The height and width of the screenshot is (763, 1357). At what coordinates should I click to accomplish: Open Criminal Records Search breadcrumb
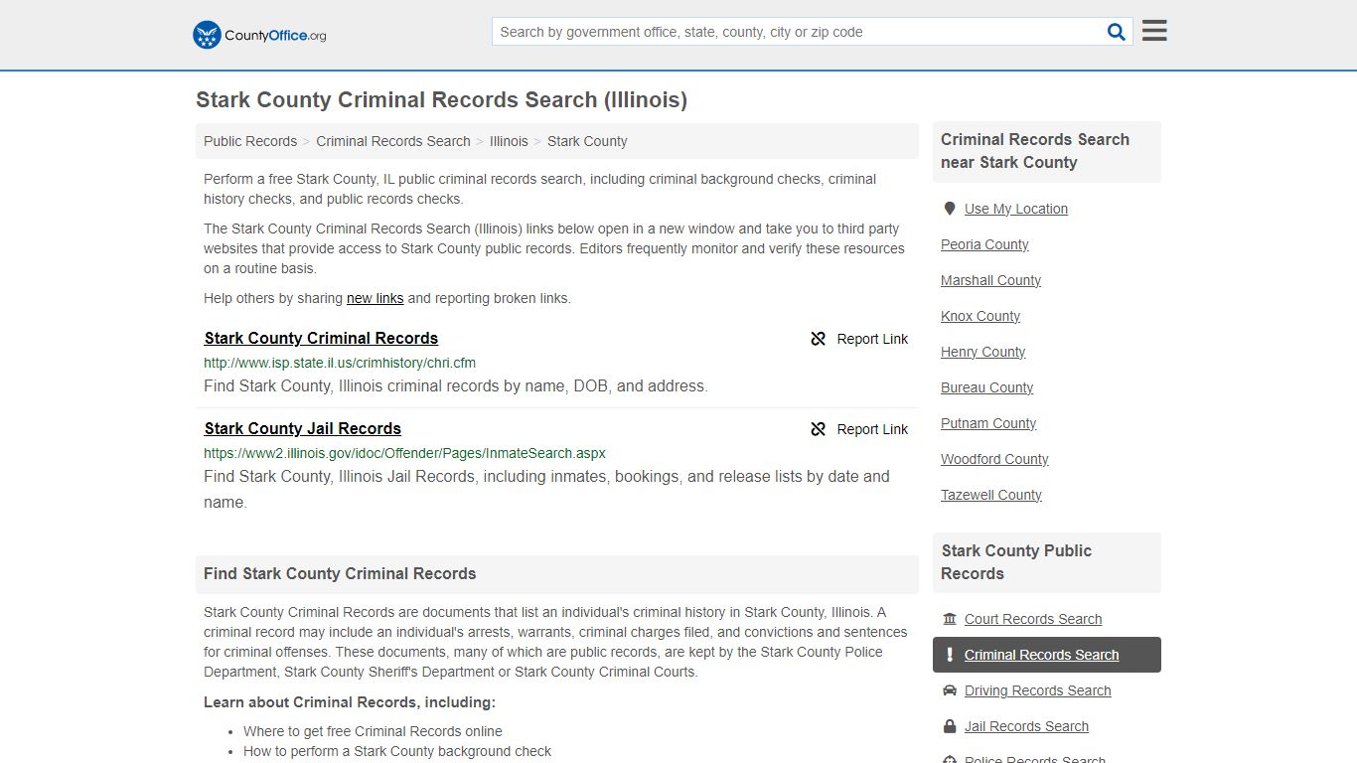[x=393, y=141]
